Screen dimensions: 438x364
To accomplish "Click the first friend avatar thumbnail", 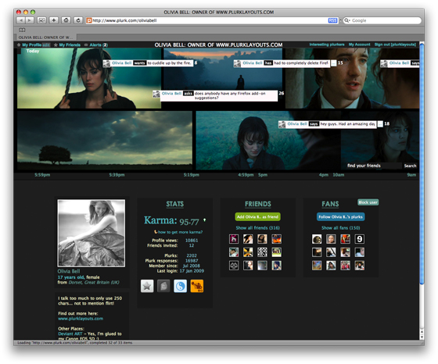I will (234, 239).
